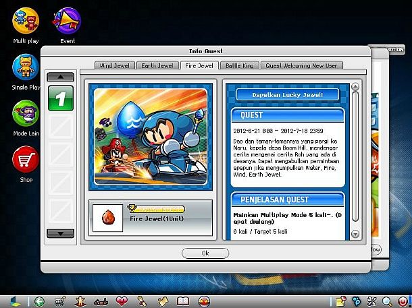This screenshot has width=412, height=308.
Task: Click the Dapatkan Lucky Jewel! button
Action: 288,95
